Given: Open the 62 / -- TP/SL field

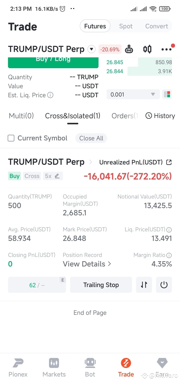Looking at the screenshot, I should [x=37, y=285].
